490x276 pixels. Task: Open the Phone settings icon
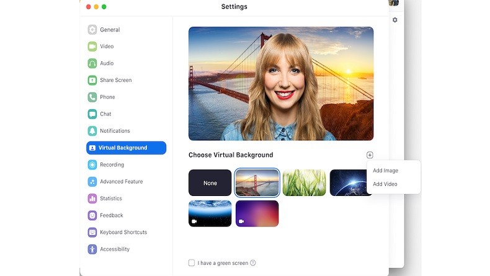[x=92, y=97]
